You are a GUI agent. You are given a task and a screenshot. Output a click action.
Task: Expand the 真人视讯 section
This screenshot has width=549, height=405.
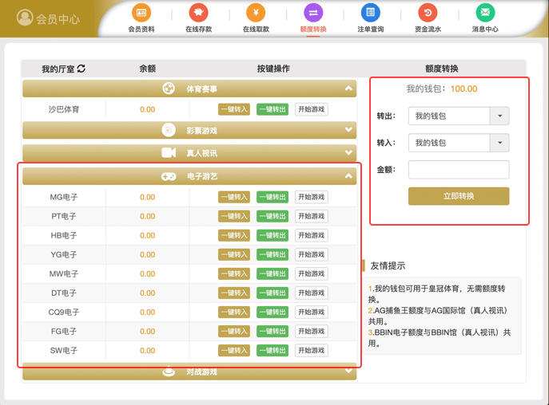(348, 152)
